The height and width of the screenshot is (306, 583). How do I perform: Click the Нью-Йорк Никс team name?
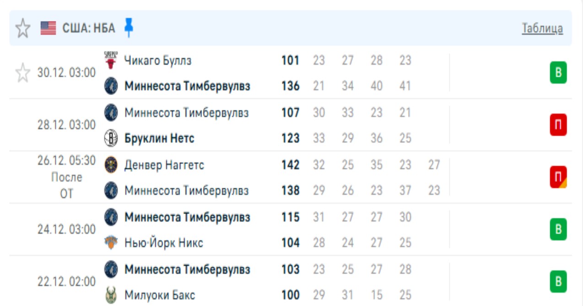pos(163,243)
